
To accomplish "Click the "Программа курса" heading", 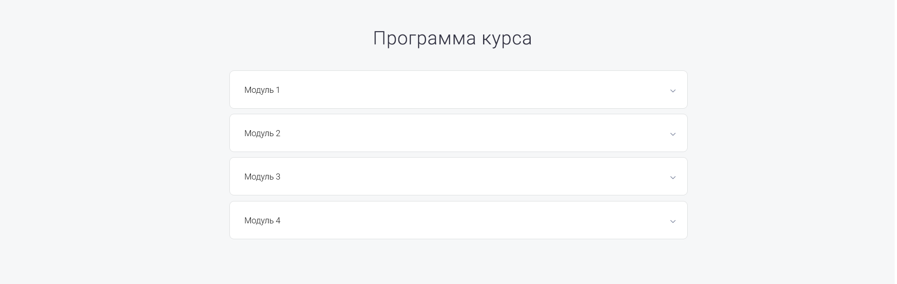I will coord(452,38).
